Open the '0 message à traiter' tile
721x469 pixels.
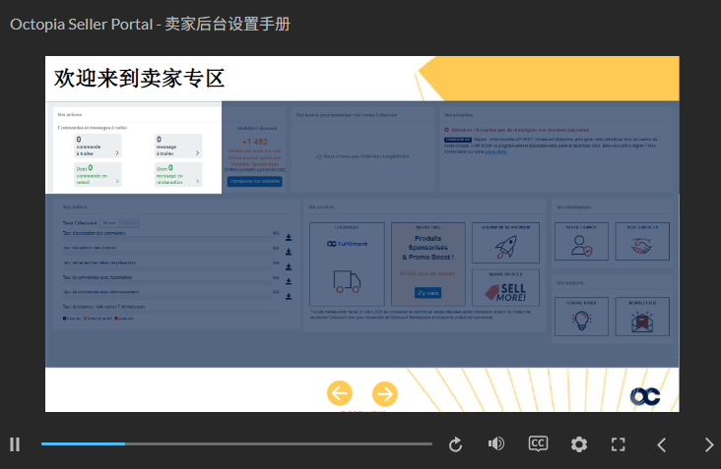(x=178, y=146)
